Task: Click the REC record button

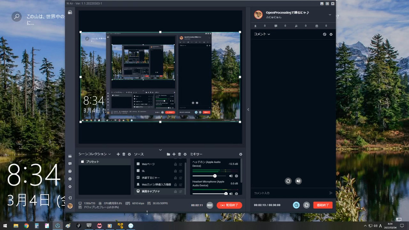Action: pyautogui.click(x=210, y=205)
